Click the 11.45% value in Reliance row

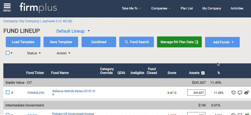click(219, 93)
